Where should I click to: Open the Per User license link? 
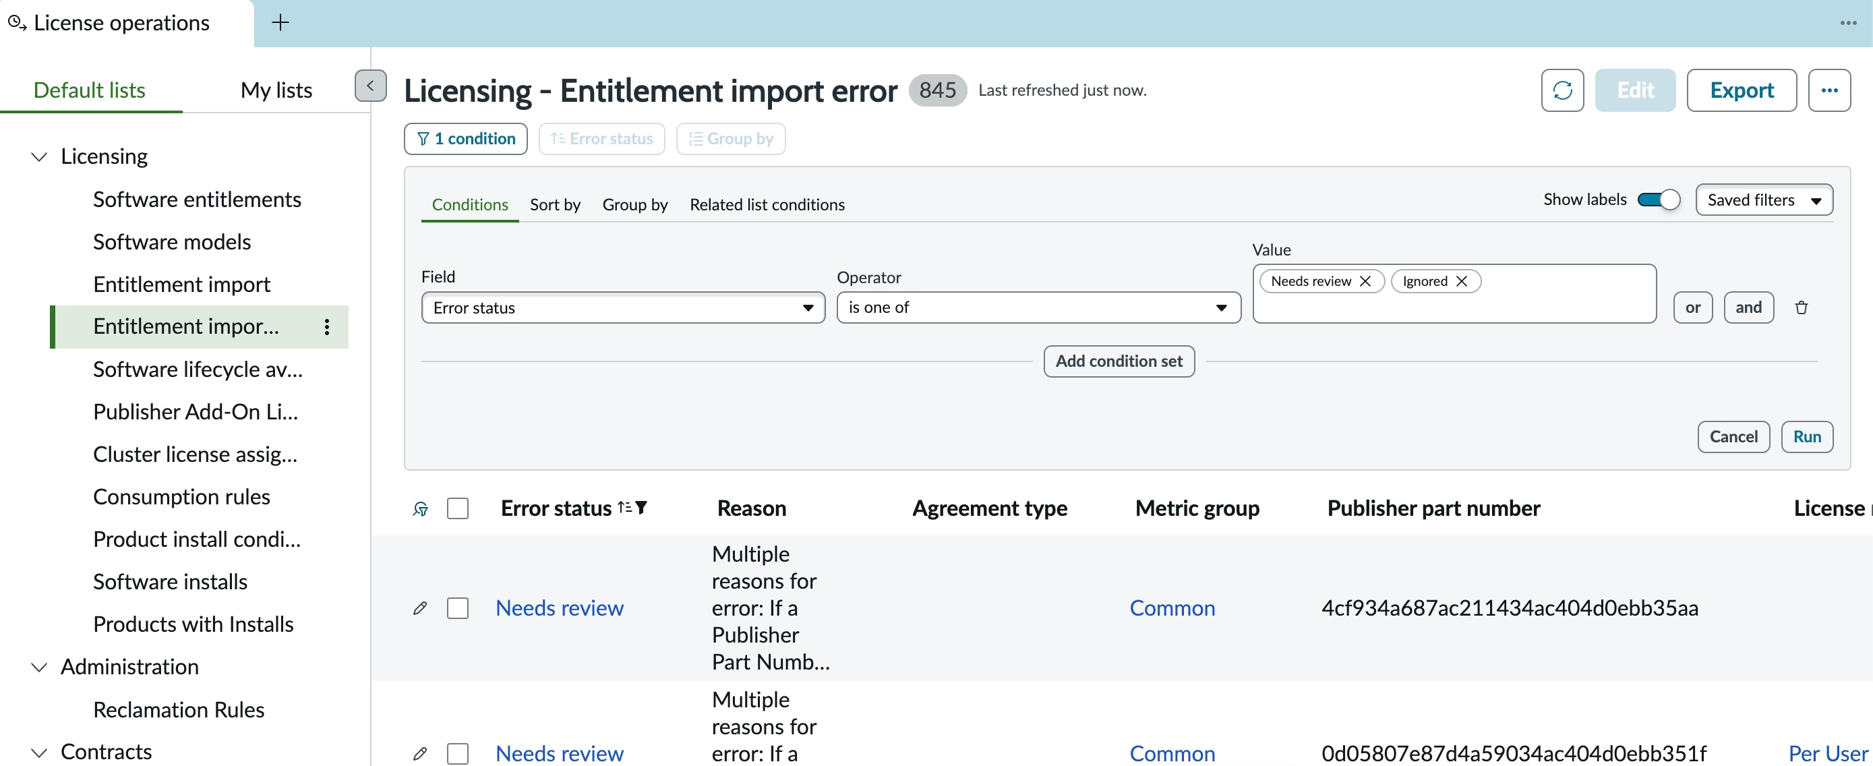pos(1828,754)
